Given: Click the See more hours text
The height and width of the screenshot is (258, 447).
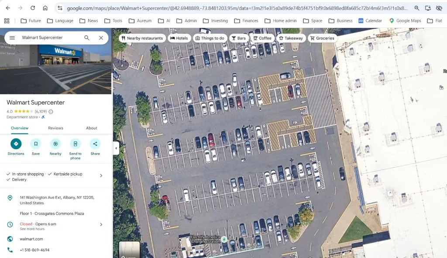Looking at the screenshot, I should tap(32, 229).
